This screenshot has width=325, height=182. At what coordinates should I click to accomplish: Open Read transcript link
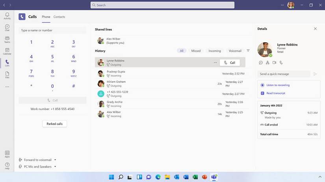pyautogui.click(x=276, y=93)
